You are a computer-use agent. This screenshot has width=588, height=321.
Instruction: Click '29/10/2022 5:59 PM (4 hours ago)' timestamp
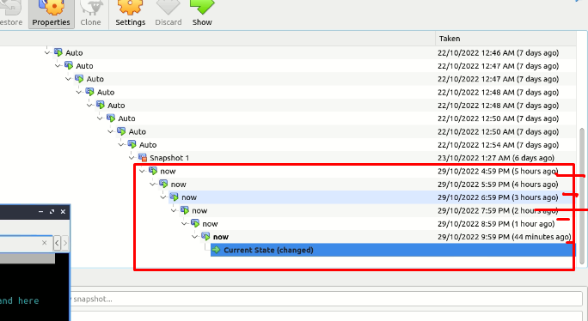click(x=498, y=185)
